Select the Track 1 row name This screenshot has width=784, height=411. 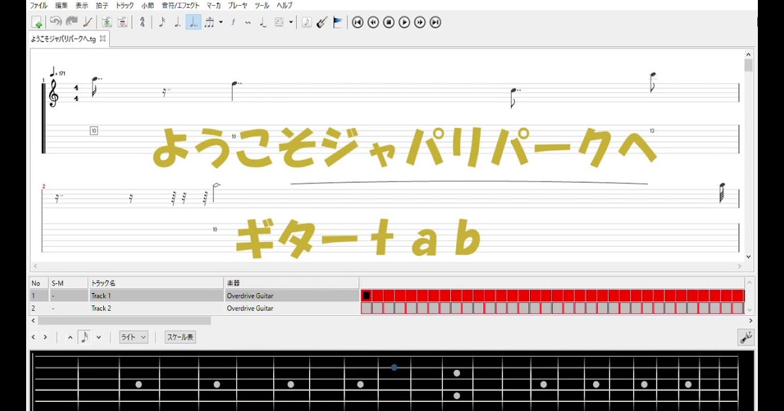coord(155,296)
